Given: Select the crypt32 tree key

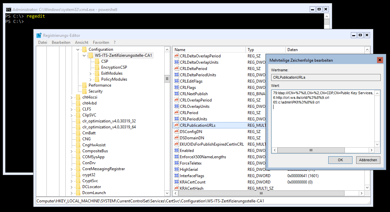Looking at the screenshot, I should pyautogui.click(x=89, y=175).
